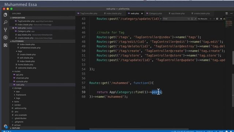The image size is (234, 132).
Task: Expand the Replace field toggle arrow
Action: (x=161, y=19)
